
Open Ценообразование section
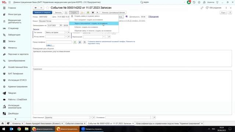(17, 61)
